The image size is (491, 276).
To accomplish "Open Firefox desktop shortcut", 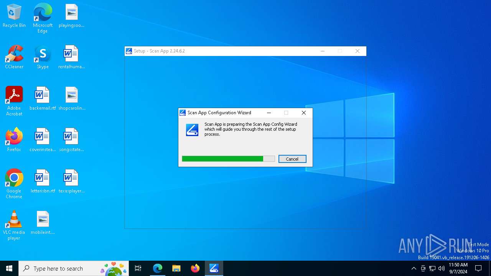I will 14,140.
